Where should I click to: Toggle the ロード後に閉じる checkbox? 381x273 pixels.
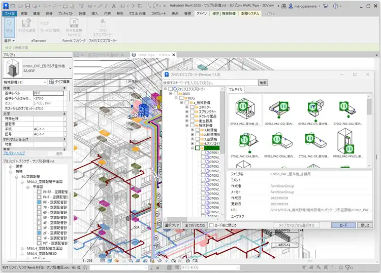point(211,225)
